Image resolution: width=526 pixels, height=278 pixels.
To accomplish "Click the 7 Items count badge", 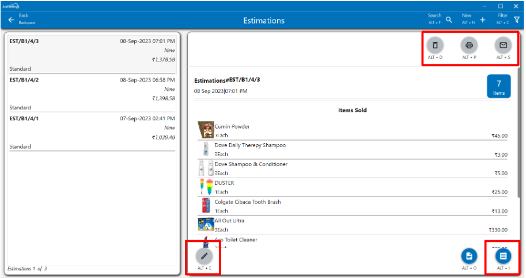I will point(498,87).
